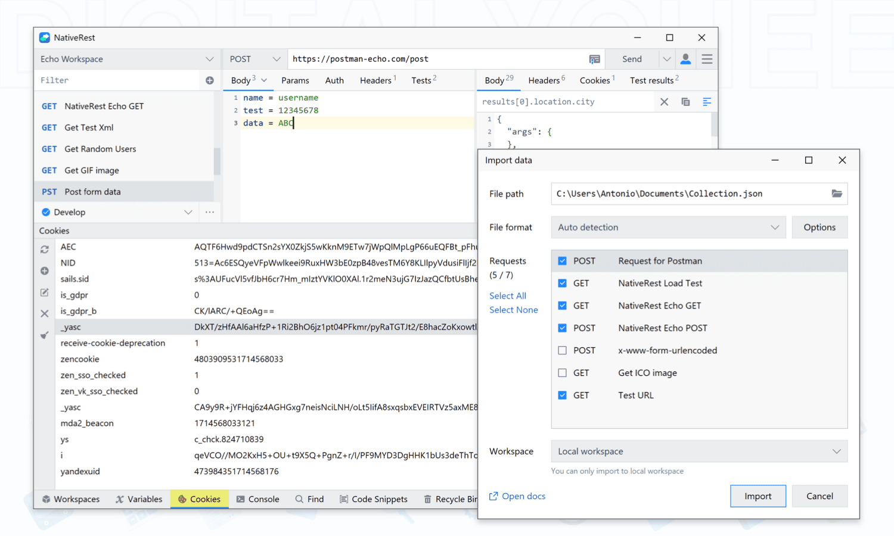Click the user account profile icon
Image resolution: width=894 pixels, height=536 pixels.
pos(685,59)
